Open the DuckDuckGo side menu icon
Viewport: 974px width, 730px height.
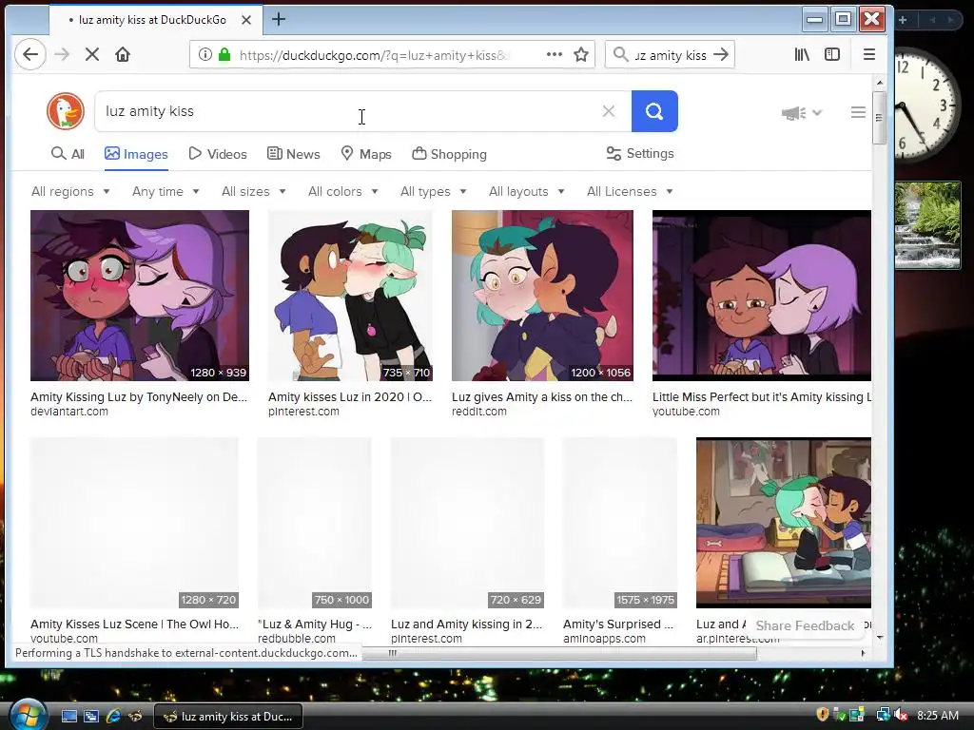[x=858, y=112]
